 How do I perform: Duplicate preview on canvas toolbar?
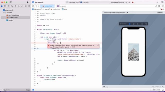point(146,24)
